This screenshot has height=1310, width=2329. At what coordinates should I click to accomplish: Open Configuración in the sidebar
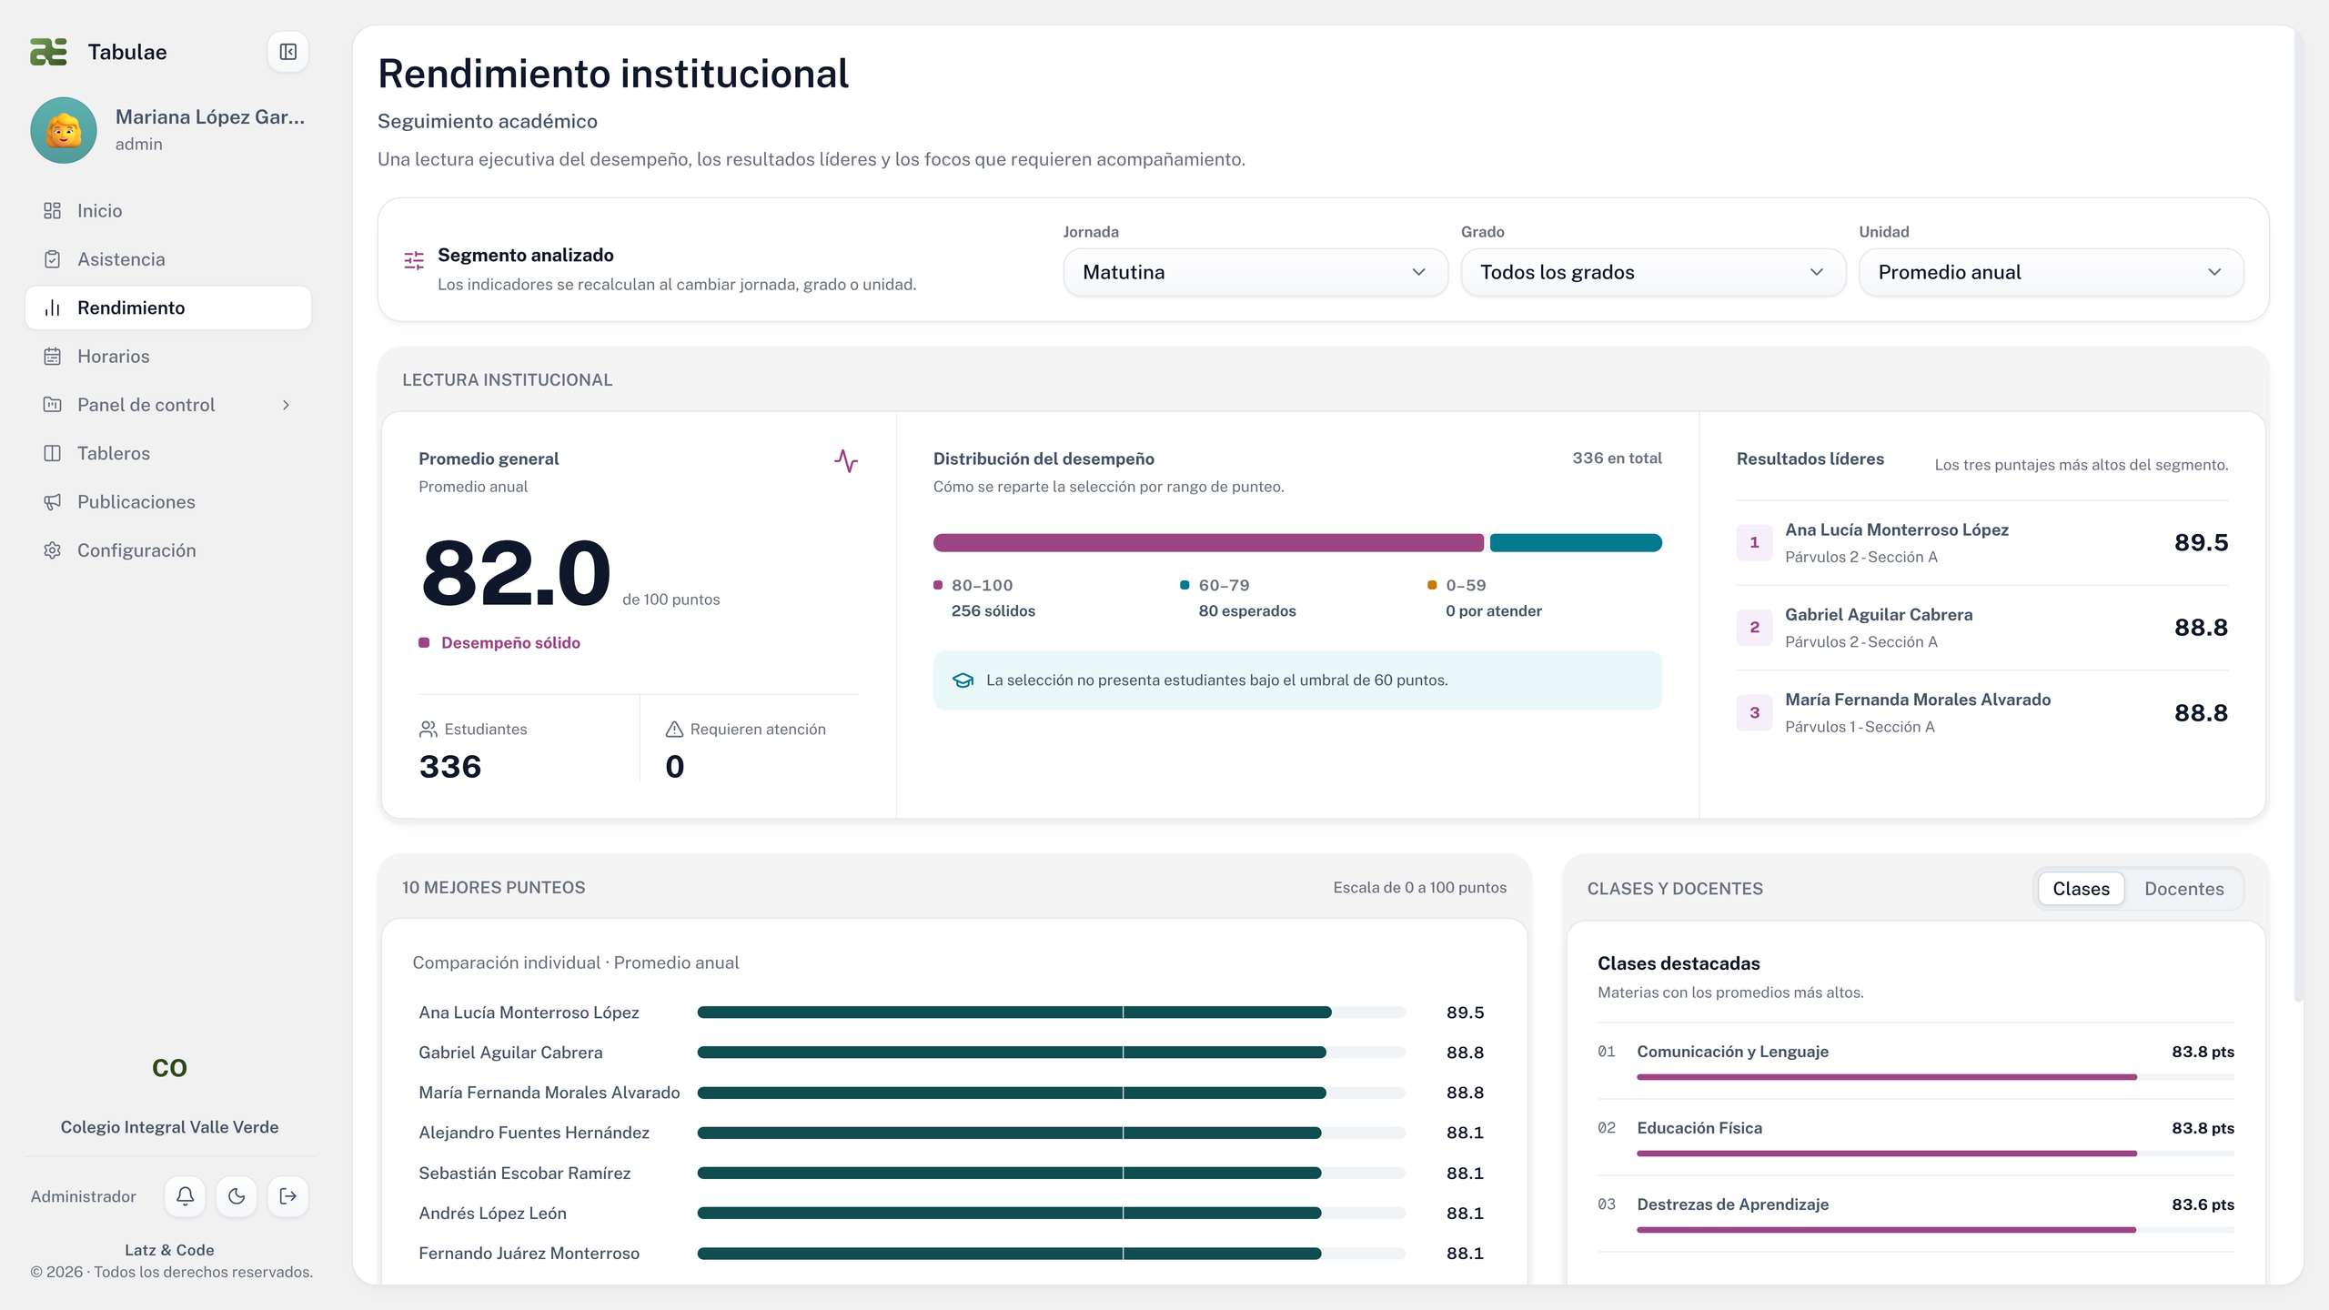(x=168, y=550)
